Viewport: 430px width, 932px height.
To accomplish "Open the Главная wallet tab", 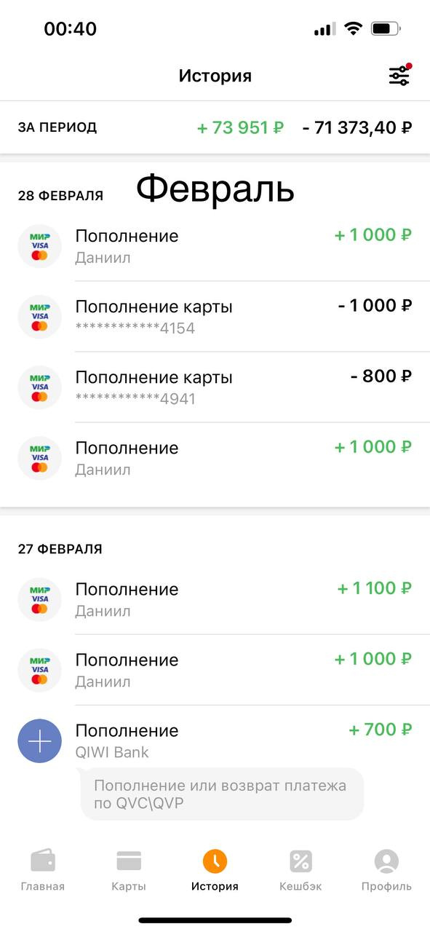I will coord(43,871).
